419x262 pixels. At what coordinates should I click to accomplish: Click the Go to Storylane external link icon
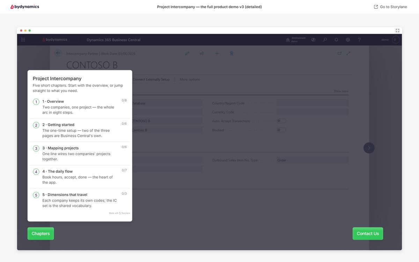[376, 7]
